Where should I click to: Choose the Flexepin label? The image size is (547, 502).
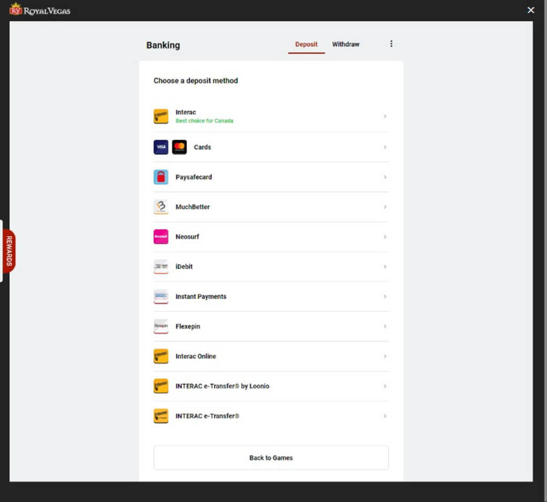pos(187,326)
